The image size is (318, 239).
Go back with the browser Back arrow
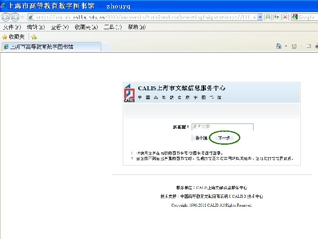point(6,17)
